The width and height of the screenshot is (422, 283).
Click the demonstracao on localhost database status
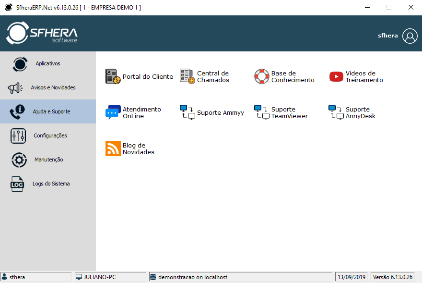[x=193, y=277]
